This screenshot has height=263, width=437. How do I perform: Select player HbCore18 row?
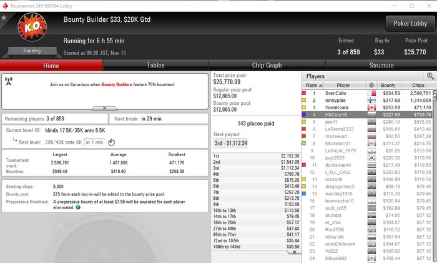coord(367,114)
